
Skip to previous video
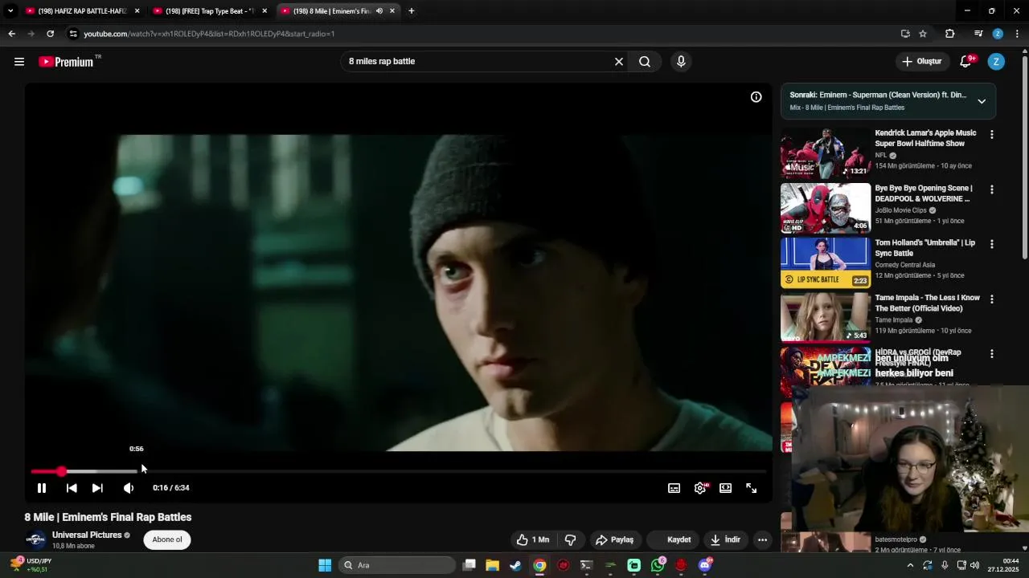click(x=72, y=488)
